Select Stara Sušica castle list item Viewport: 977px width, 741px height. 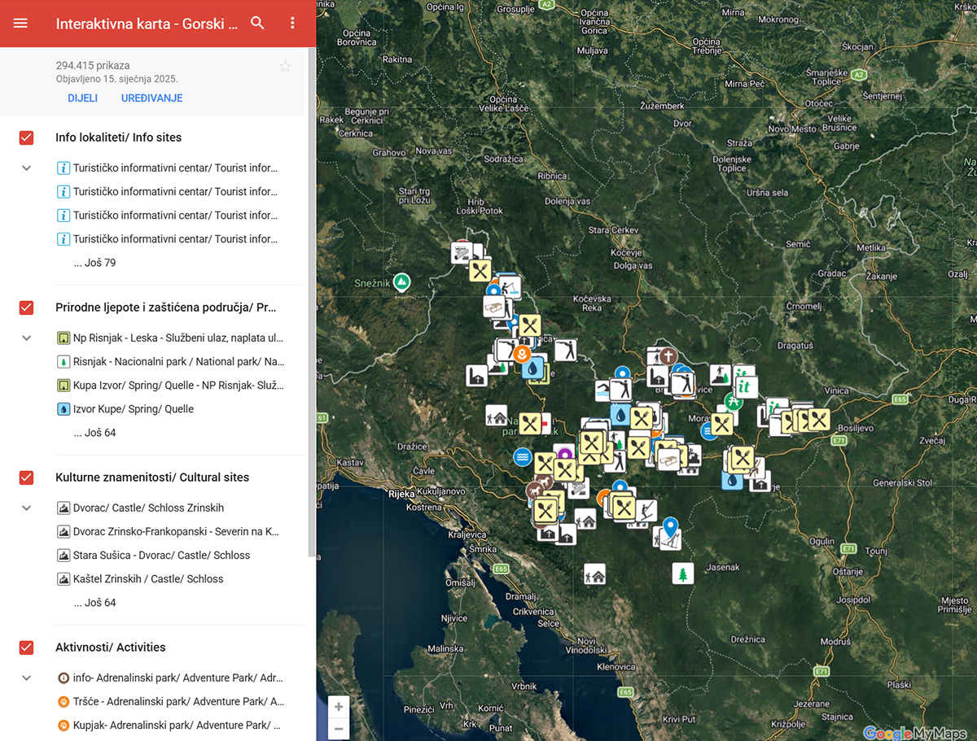coord(171,556)
